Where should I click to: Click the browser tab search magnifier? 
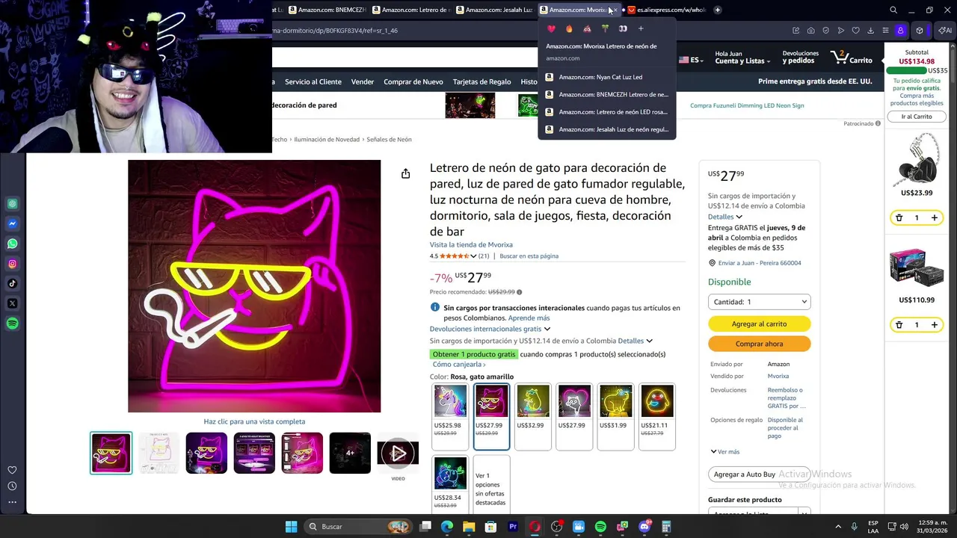coord(893,10)
